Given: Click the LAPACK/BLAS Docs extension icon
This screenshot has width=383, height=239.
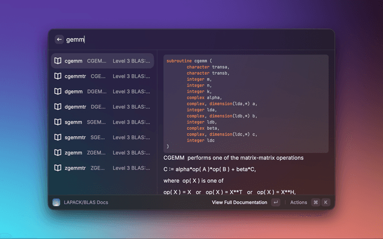Looking at the screenshot, I should tap(56, 203).
